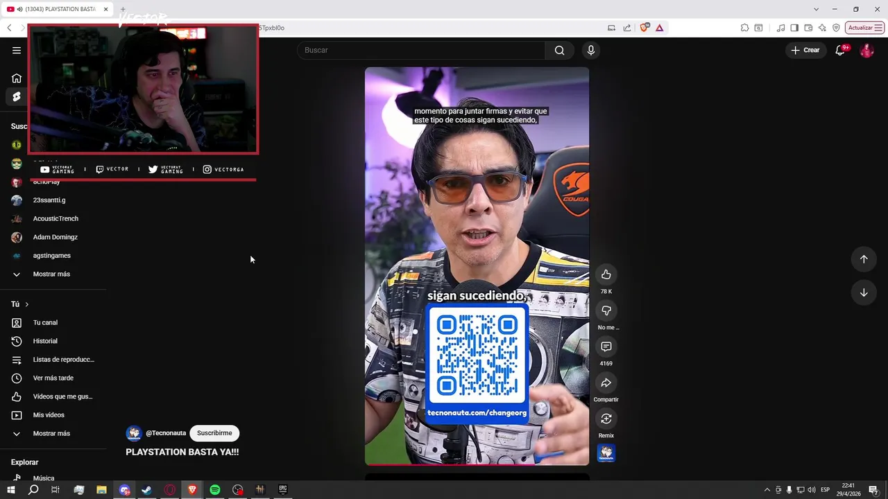Go to YouTube Home via sidebar icon
The width and height of the screenshot is (888, 499).
point(17,78)
